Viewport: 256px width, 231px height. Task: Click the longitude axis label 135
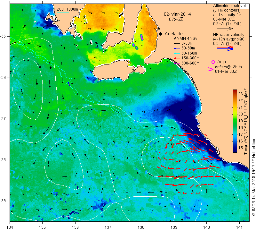pyautogui.click(x=43, y=227)
